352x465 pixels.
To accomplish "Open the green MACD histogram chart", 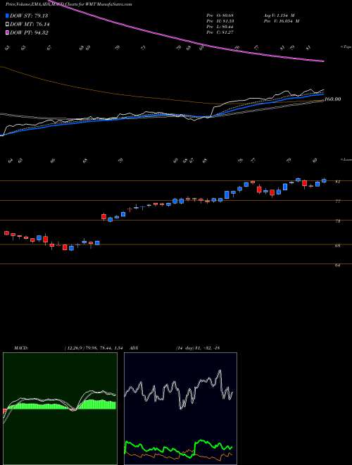I will coord(60,409).
